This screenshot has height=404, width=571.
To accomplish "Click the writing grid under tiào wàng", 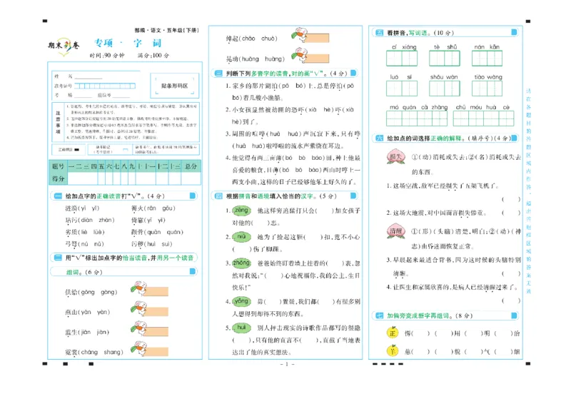I will pyautogui.click(x=487, y=89).
